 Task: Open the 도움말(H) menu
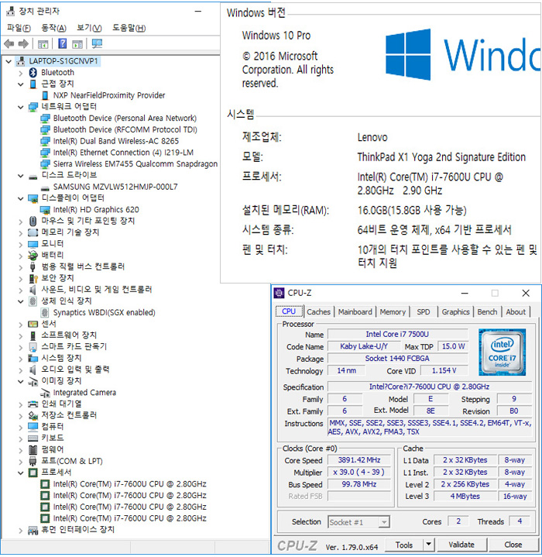pos(129,28)
